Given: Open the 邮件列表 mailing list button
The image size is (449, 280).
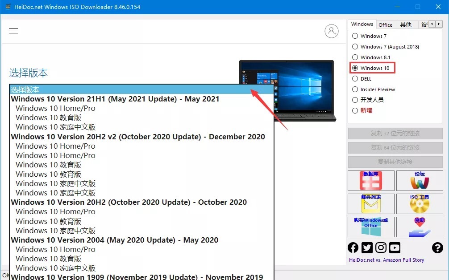Looking at the screenshot, I should coord(371,203).
